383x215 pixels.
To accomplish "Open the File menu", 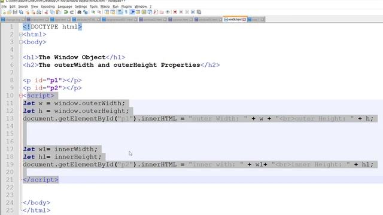I will [4, 7].
